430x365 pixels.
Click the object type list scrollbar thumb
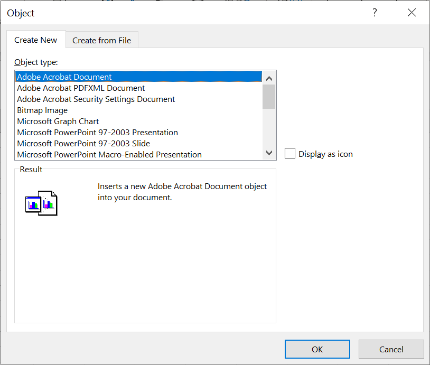269,96
